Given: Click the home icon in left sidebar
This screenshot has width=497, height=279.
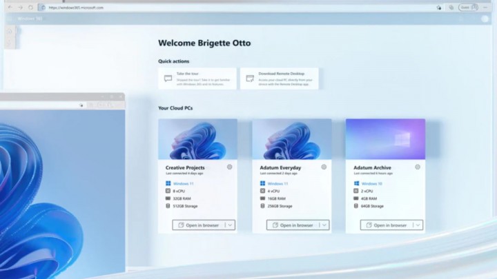Looking at the screenshot, I should coord(10,31).
